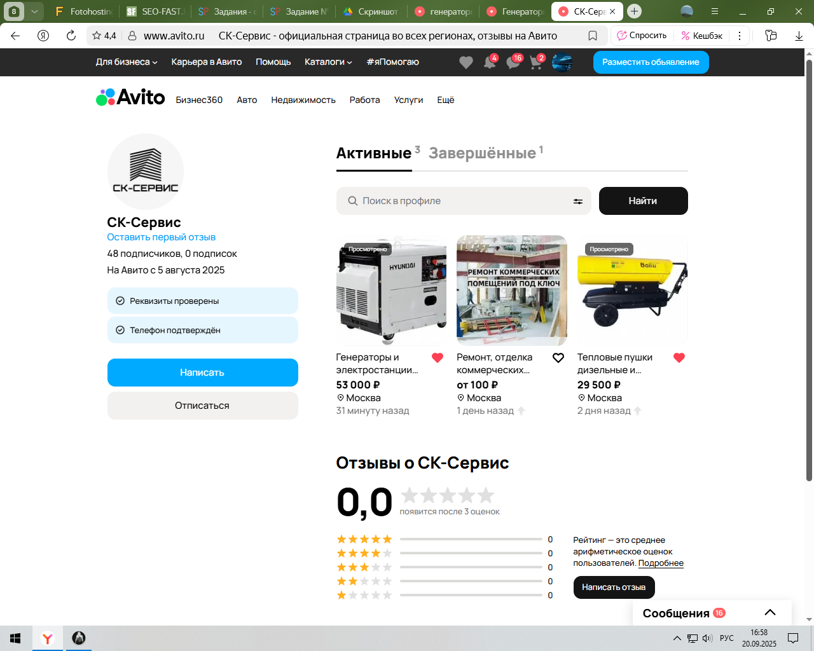Image resolution: width=814 pixels, height=651 pixels.
Task: Close the СК-Сервис browser tab
Action: tap(612, 11)
